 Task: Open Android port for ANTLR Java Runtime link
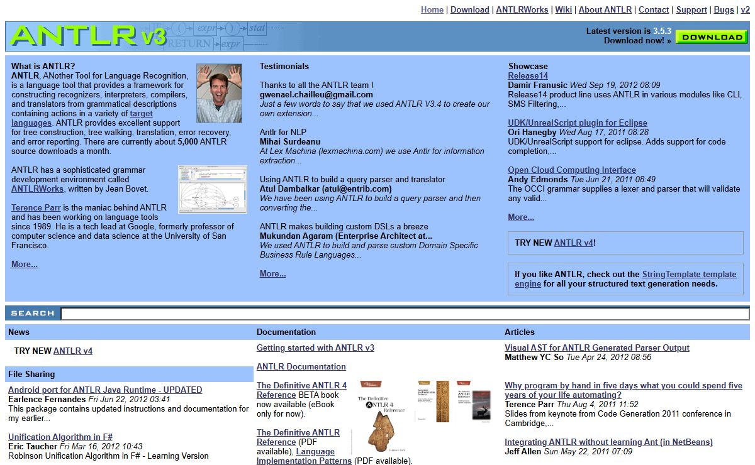click(105, 390)
